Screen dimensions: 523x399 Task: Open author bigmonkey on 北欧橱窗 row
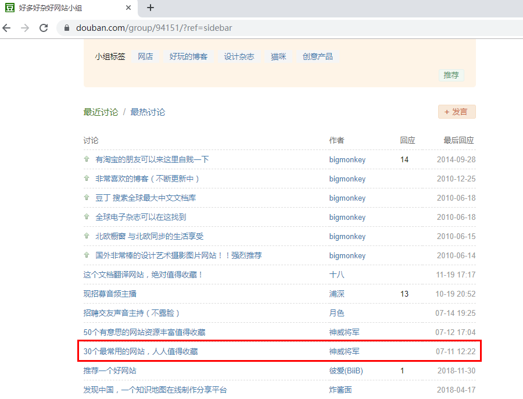pos(348,236)
